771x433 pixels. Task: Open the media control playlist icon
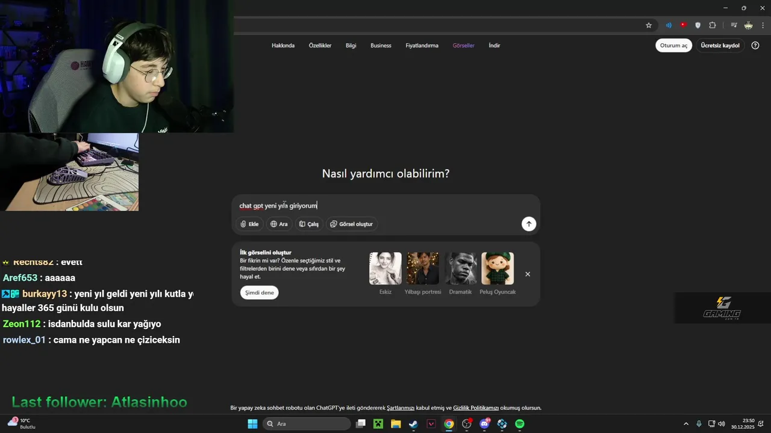pyautogui.click(x=734, y=25)
